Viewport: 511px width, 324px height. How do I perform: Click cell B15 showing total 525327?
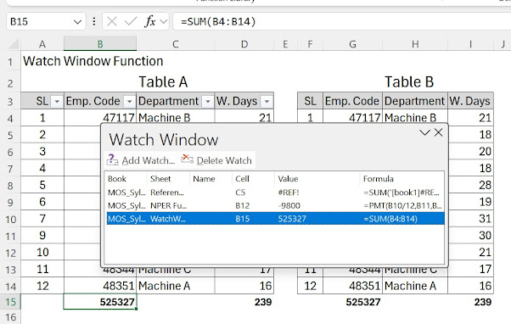pyautogui.click(x=100, y=302)
